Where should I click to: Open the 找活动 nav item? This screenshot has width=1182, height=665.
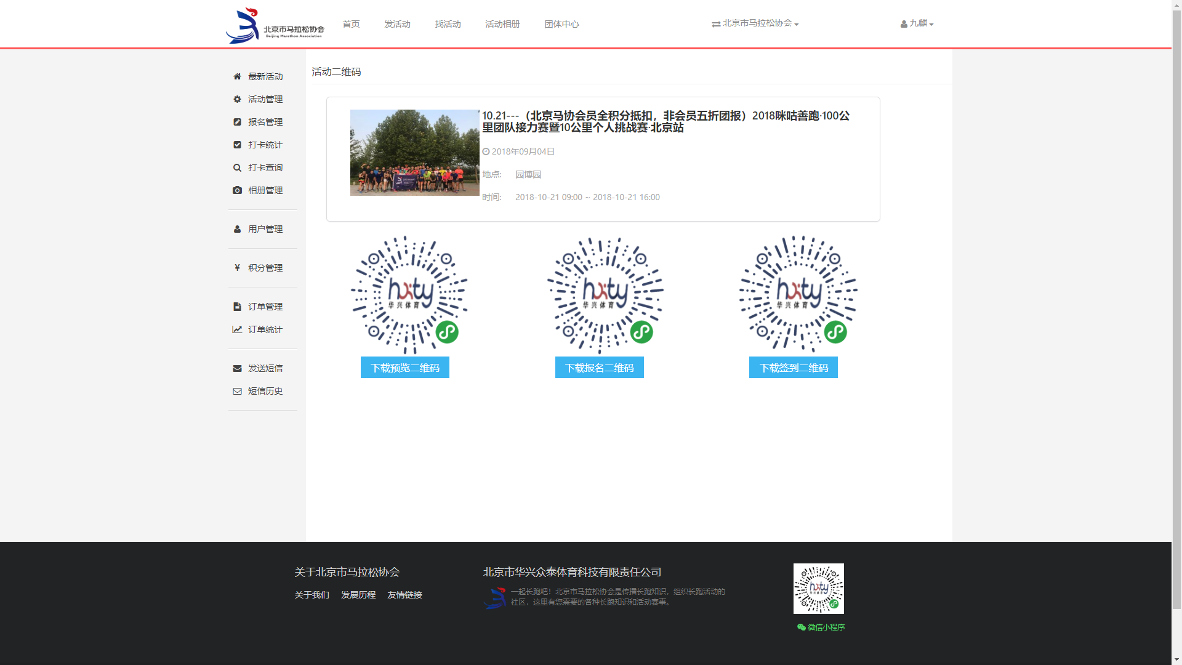[448, 24]
